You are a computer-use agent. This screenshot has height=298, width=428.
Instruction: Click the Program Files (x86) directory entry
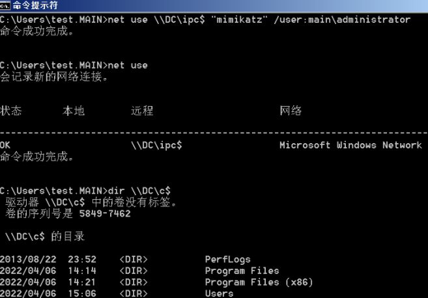click(259, 282)
